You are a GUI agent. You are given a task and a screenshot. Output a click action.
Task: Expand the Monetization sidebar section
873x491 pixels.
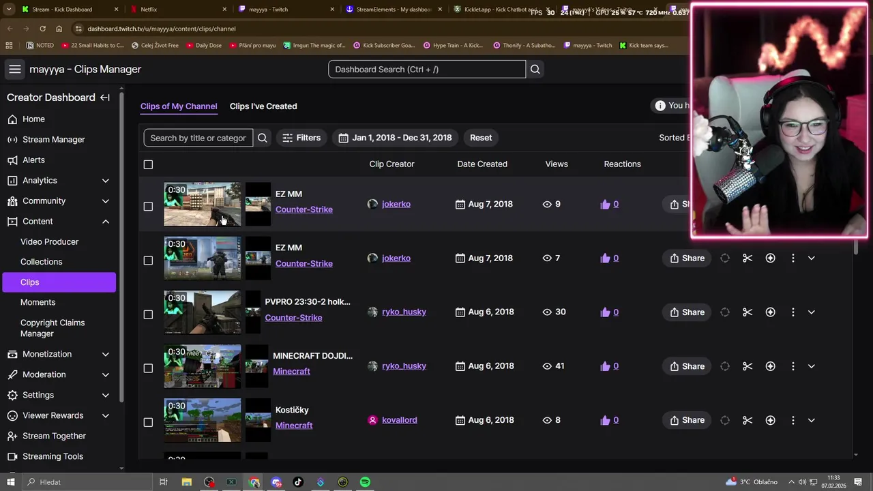point(106,355)
